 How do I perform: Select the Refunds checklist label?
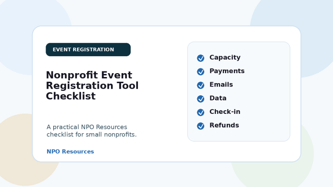pyautogui.click(x=224, y=125)
